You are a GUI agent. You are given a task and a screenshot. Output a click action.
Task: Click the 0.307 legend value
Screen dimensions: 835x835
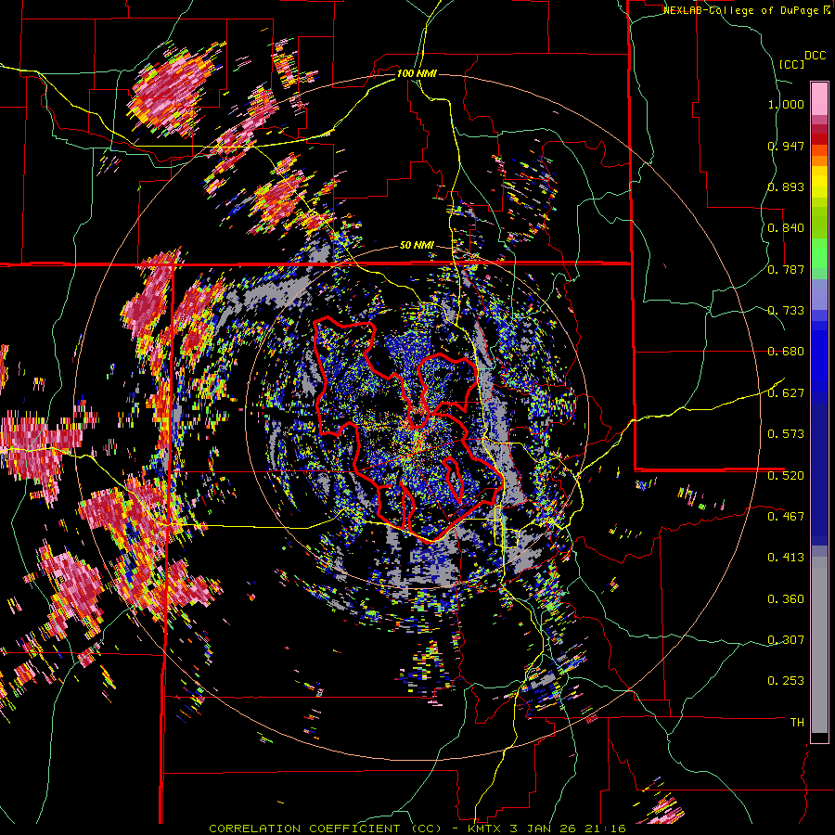(786, 640)
